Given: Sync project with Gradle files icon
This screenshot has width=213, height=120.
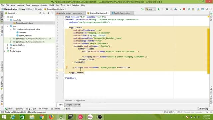Looking at the screenshot, I should tap(189, 9).
